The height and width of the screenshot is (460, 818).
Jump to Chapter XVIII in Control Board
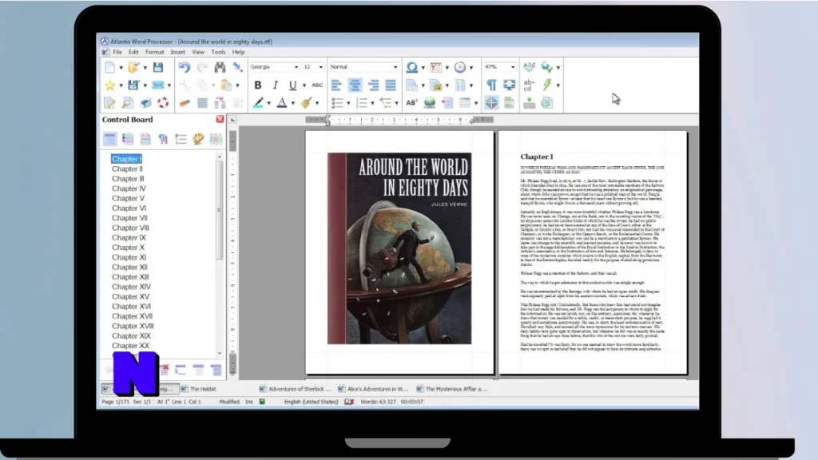133,326
